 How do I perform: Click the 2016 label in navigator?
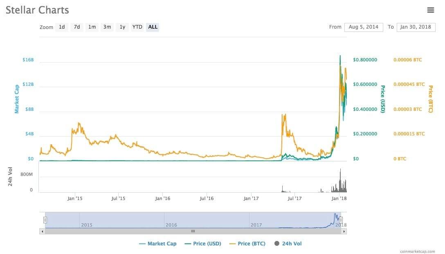coord(171,225)
